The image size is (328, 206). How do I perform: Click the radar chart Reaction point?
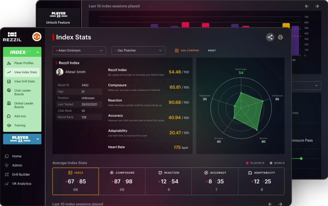(257, 130)
